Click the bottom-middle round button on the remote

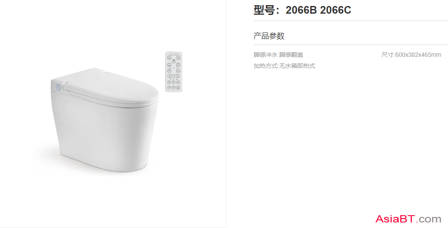click(174, 88)
